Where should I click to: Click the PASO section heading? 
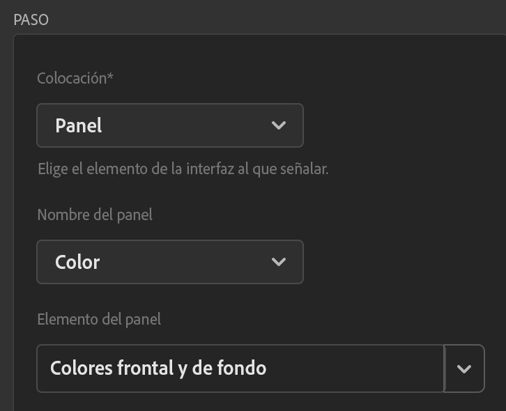(x=31, y=20)
